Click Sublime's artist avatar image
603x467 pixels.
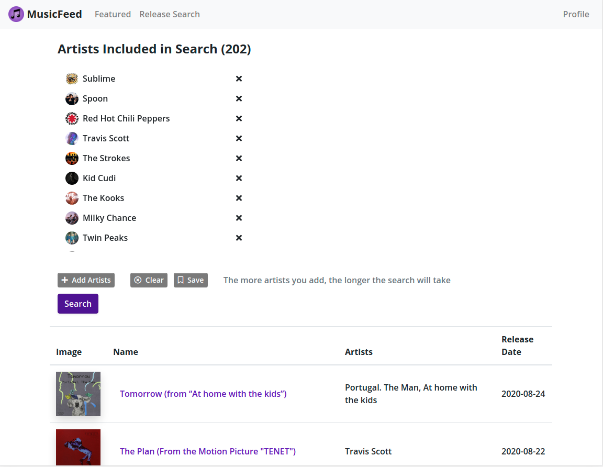tap(72, 79)
